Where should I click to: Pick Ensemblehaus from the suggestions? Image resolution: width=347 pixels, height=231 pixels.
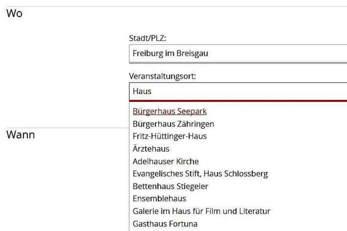[x=159, y=199]
